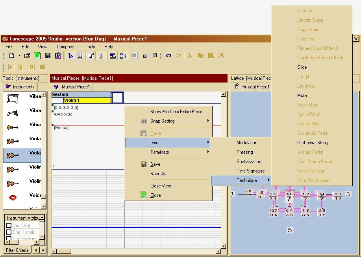Viewport: 361px width, 257px height.
Task: Click Save As... in context menu
Action: (x=159, y=174)
